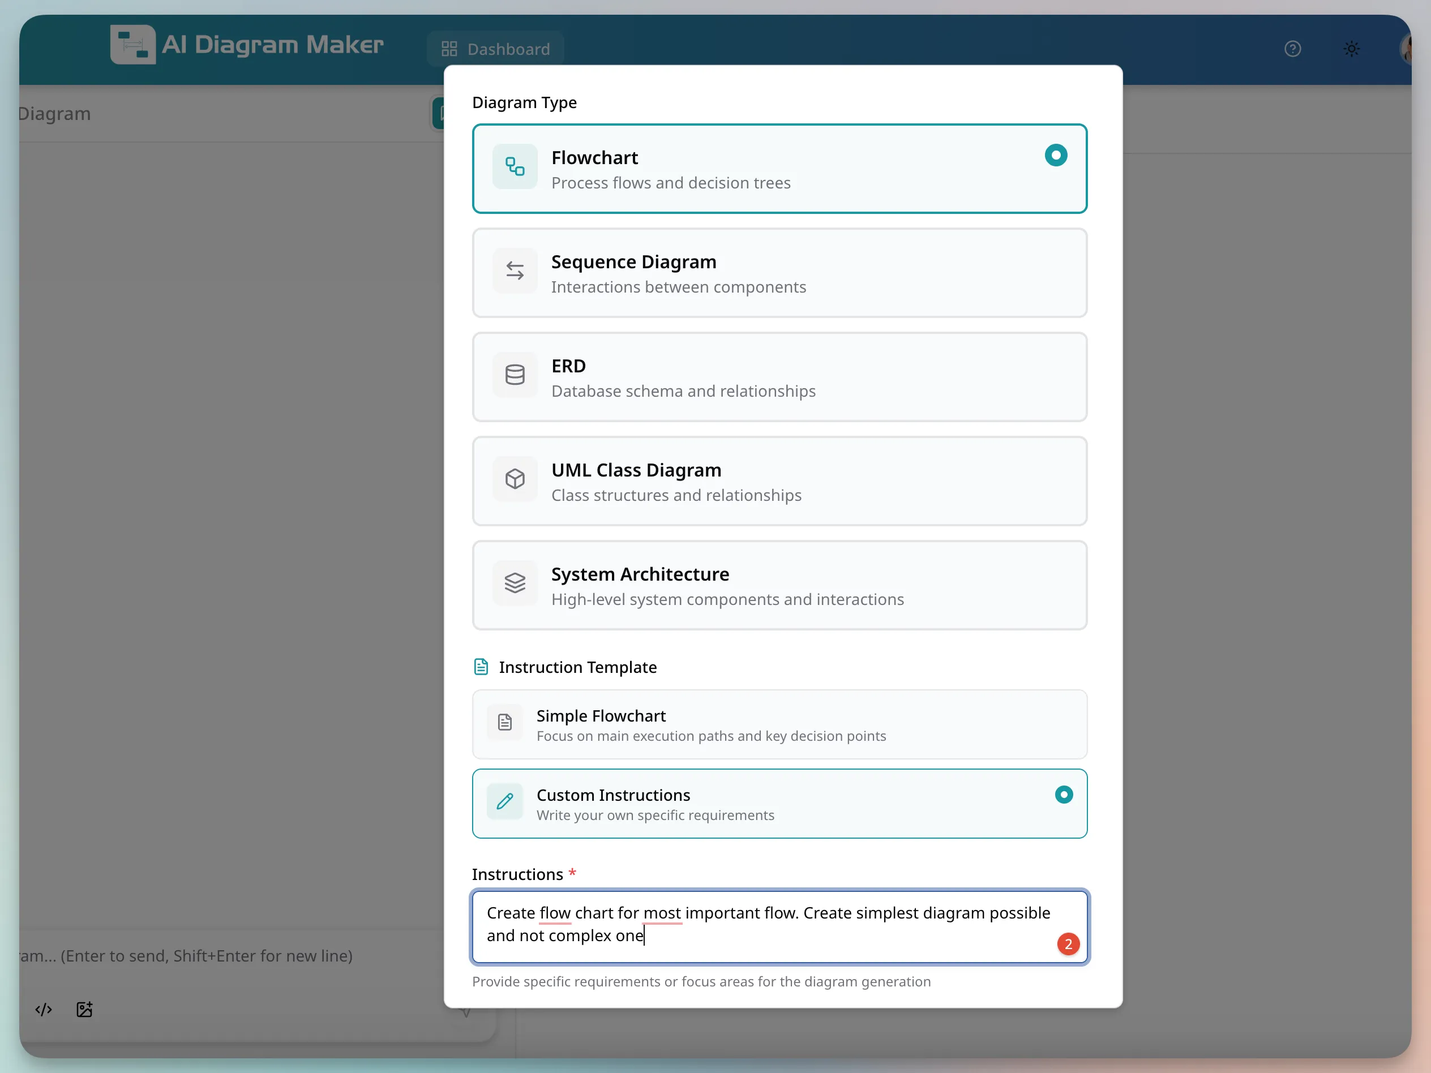The width and height of the screenshot is (1431, 1073).
Task: Select the Flowchart radio button
Action: coord(1055,155)
